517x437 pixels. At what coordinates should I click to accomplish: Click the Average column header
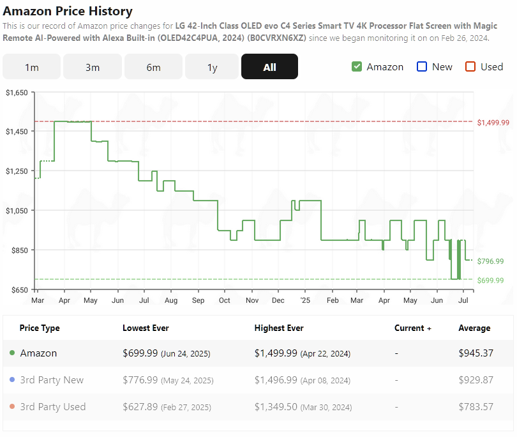click(474, 328)
